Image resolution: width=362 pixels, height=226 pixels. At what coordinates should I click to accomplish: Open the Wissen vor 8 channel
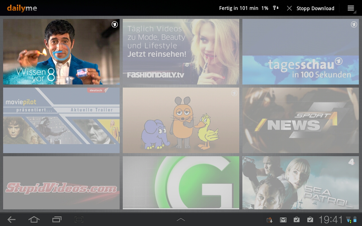(x=61, y=52)
